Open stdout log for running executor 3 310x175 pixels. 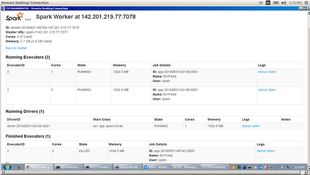[x=263, y=72]
